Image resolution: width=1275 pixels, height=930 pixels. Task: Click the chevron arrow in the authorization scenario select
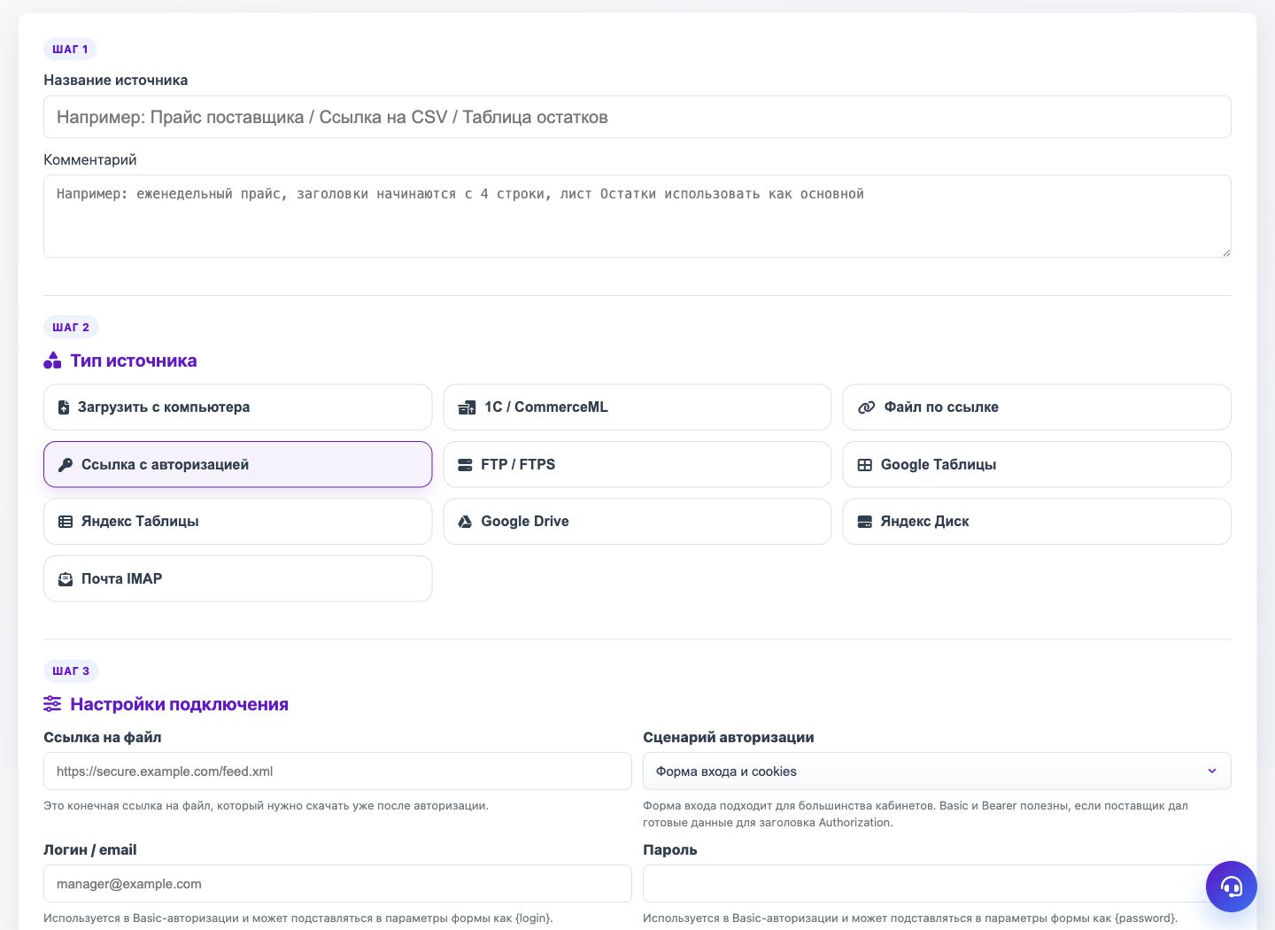(x=1212, y=771)
